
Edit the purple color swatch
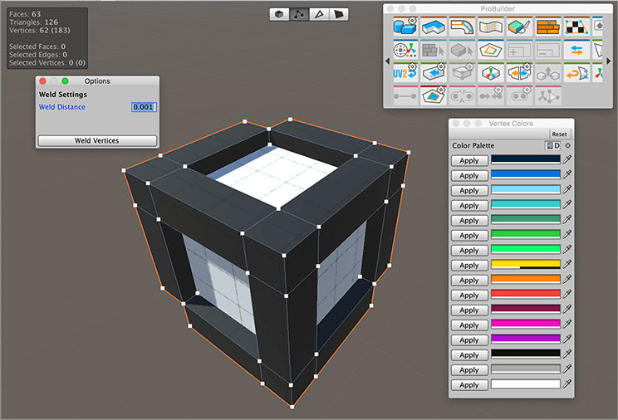coord(525,339)
